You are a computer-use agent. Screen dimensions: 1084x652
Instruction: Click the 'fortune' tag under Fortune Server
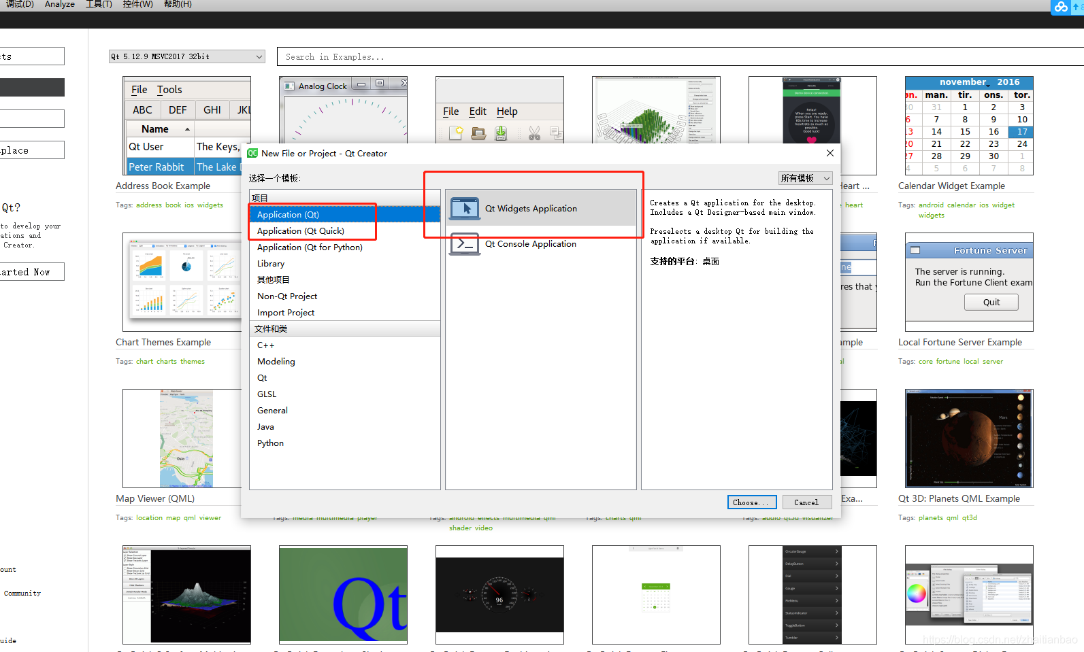point(948,362)
